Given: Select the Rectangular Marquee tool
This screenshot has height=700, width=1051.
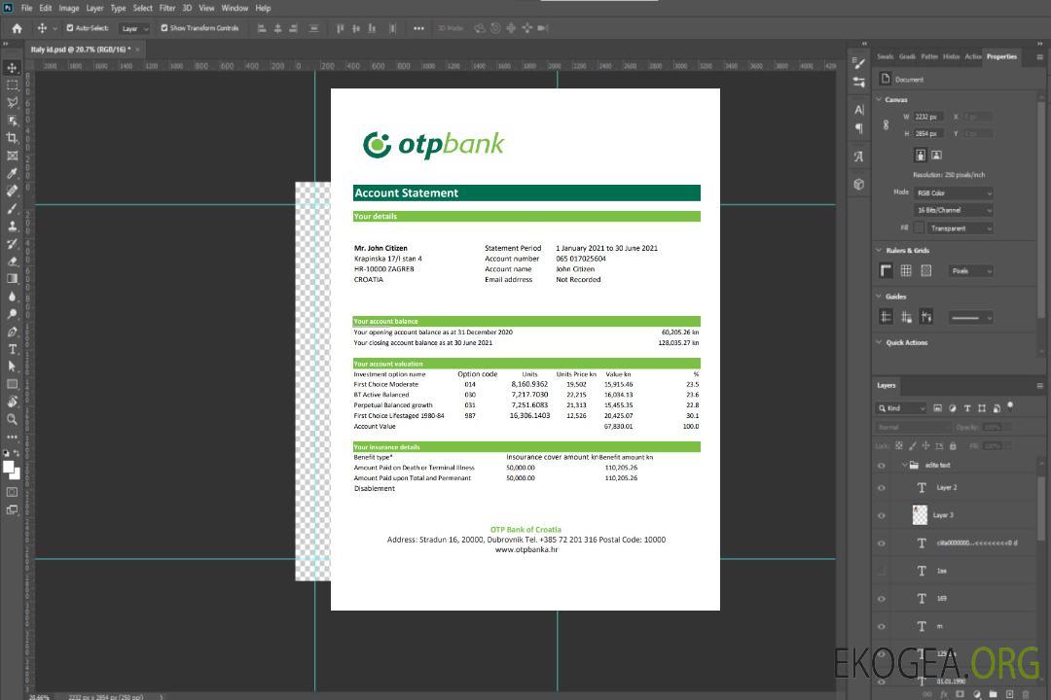Looking at the screenshot, I should tap(12, 86).
